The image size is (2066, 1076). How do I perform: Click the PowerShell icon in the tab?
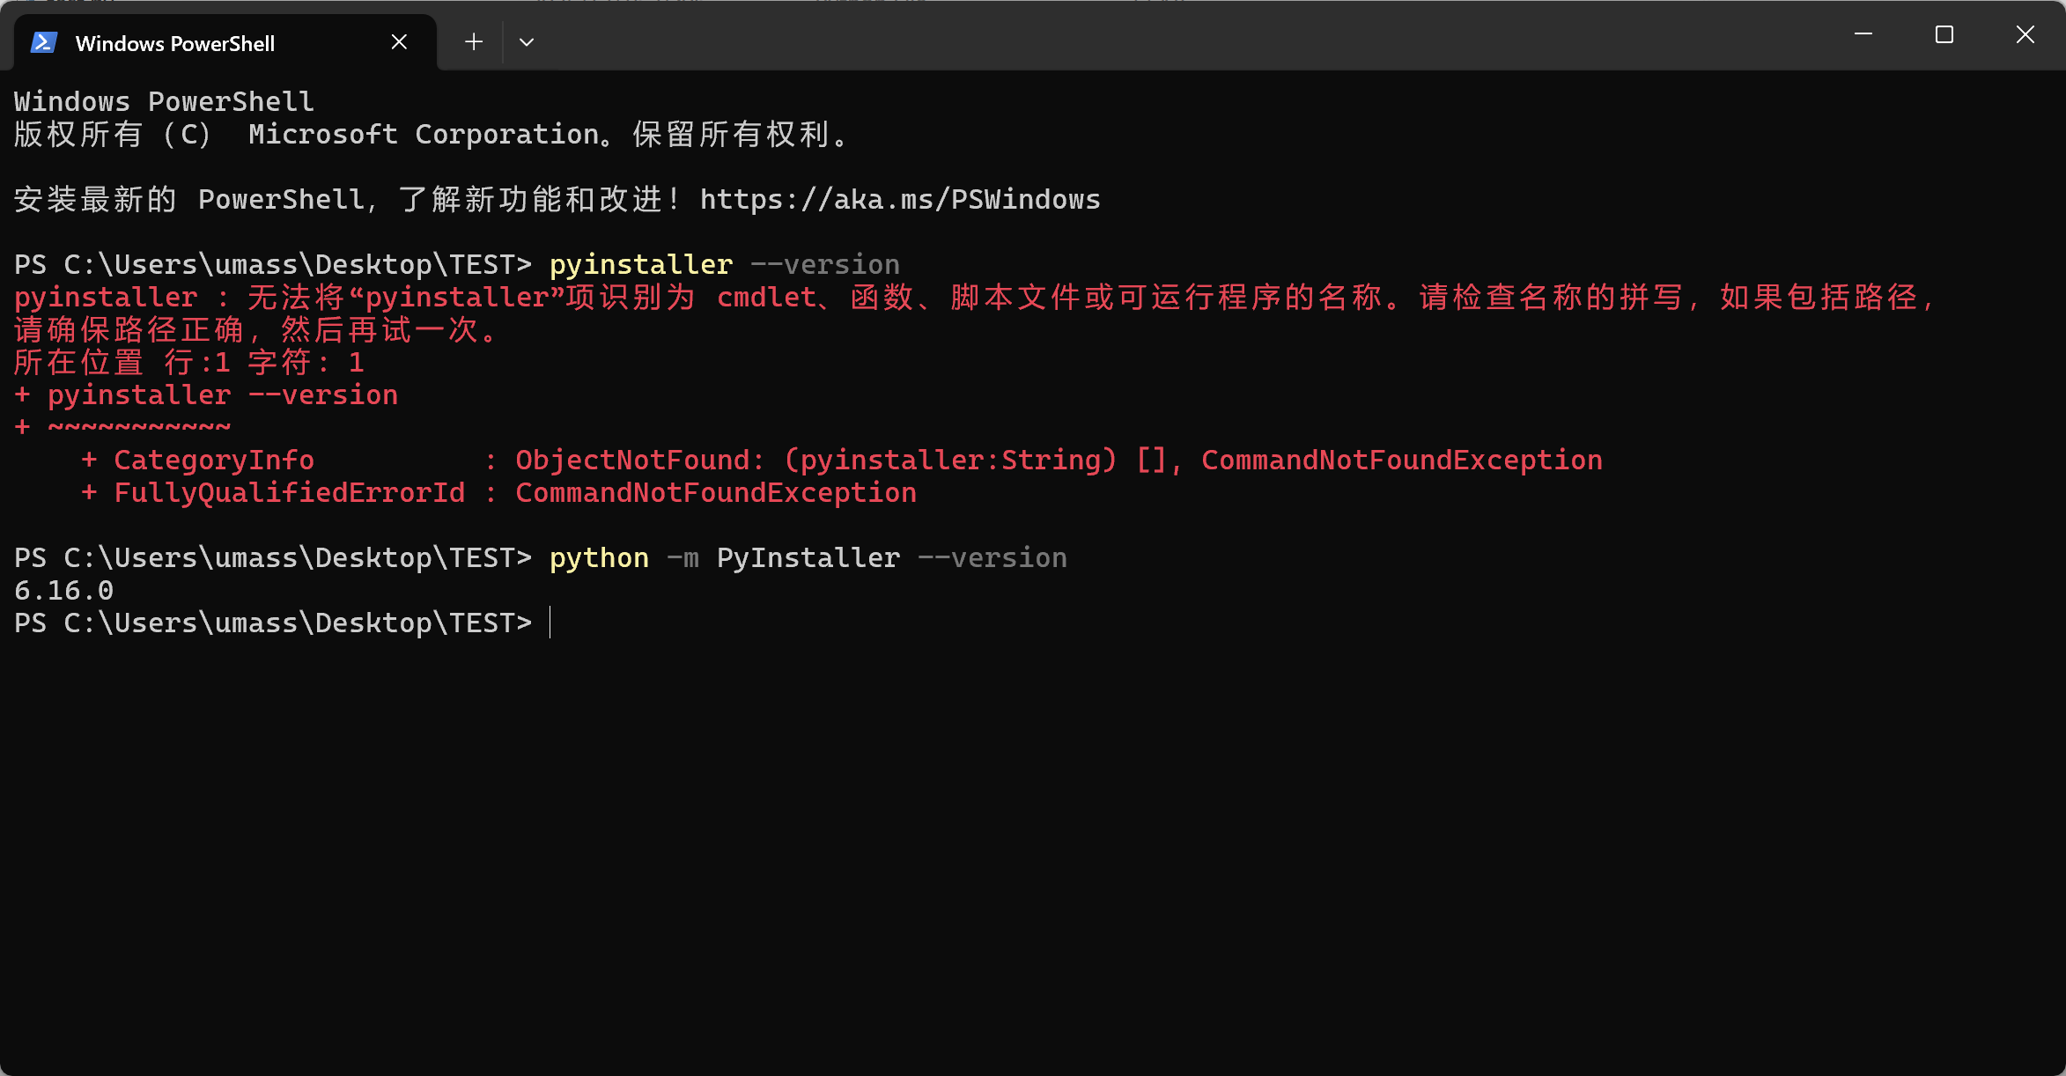tap(44, 42)
